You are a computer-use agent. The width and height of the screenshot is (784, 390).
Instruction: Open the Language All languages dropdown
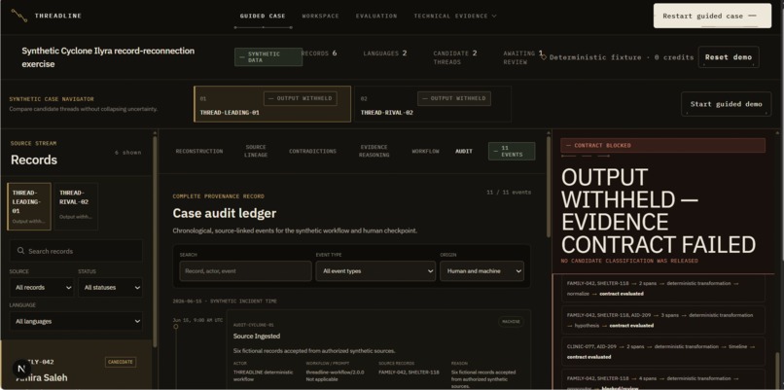[76, 322]
